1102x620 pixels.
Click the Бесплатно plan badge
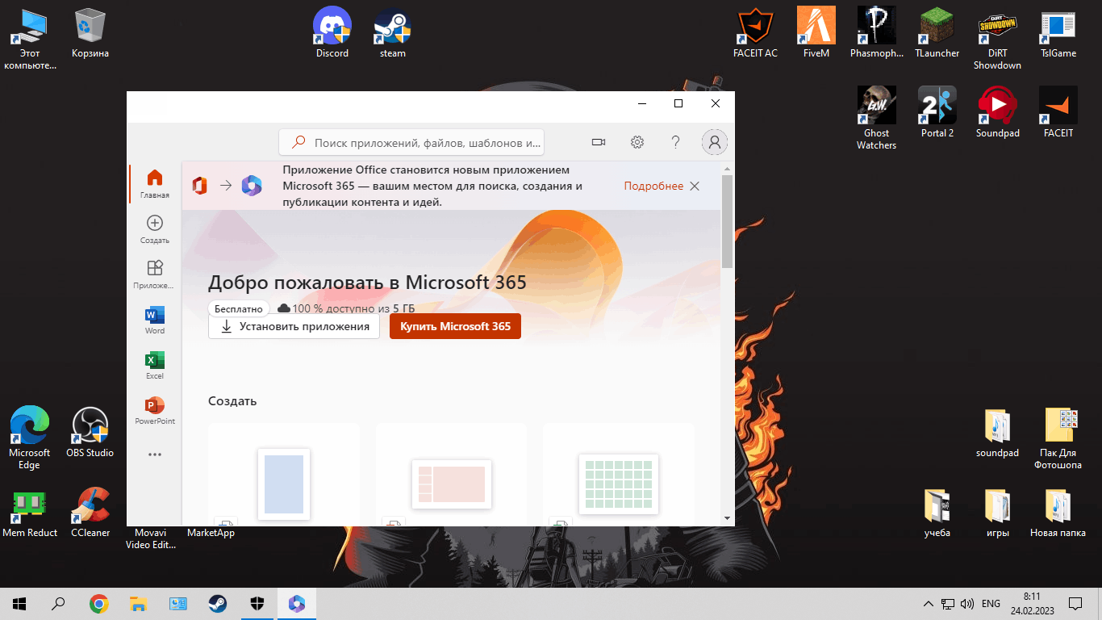[x=239, y=308]
